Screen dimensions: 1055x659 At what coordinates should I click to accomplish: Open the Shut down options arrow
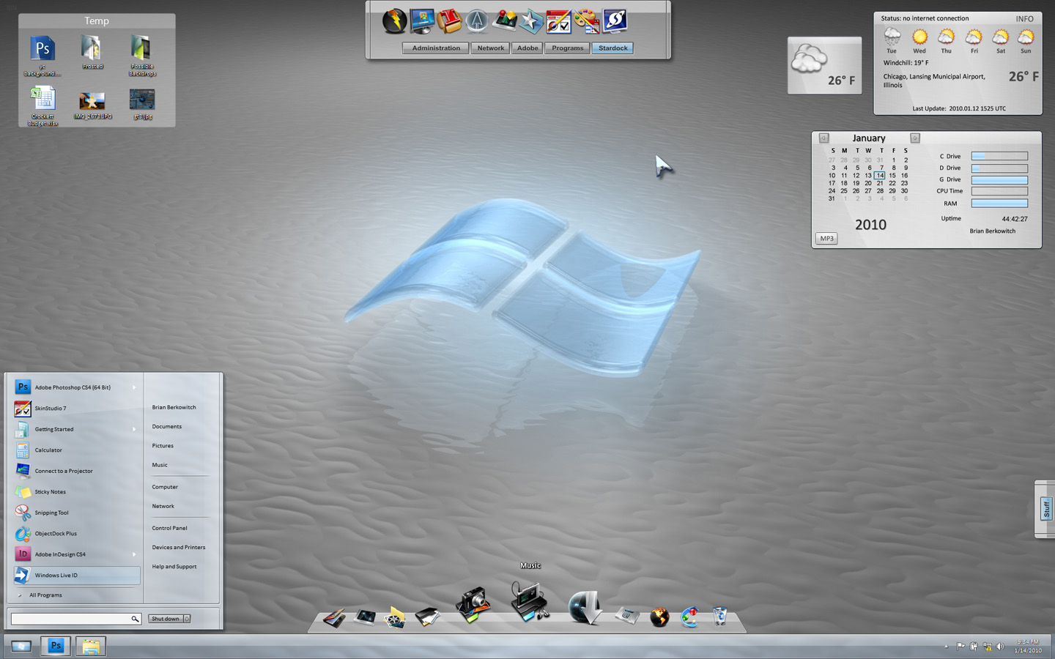point(187,619)
